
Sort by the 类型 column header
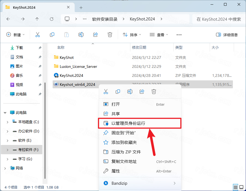pyautogui.click(x=179, y=47)
